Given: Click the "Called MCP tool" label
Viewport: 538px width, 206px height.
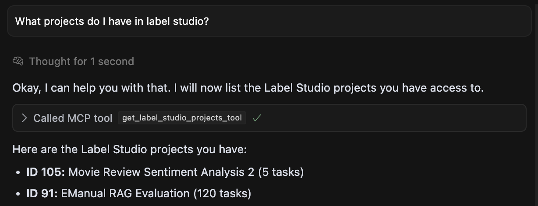Looking at the screenshot, I should [x=73, y=118].
